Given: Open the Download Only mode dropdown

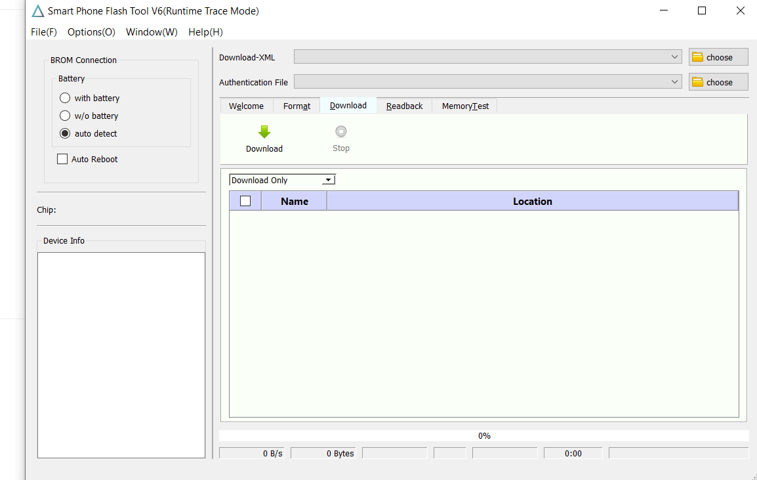Looking at the screenshot, I should [x=282, y=181].
